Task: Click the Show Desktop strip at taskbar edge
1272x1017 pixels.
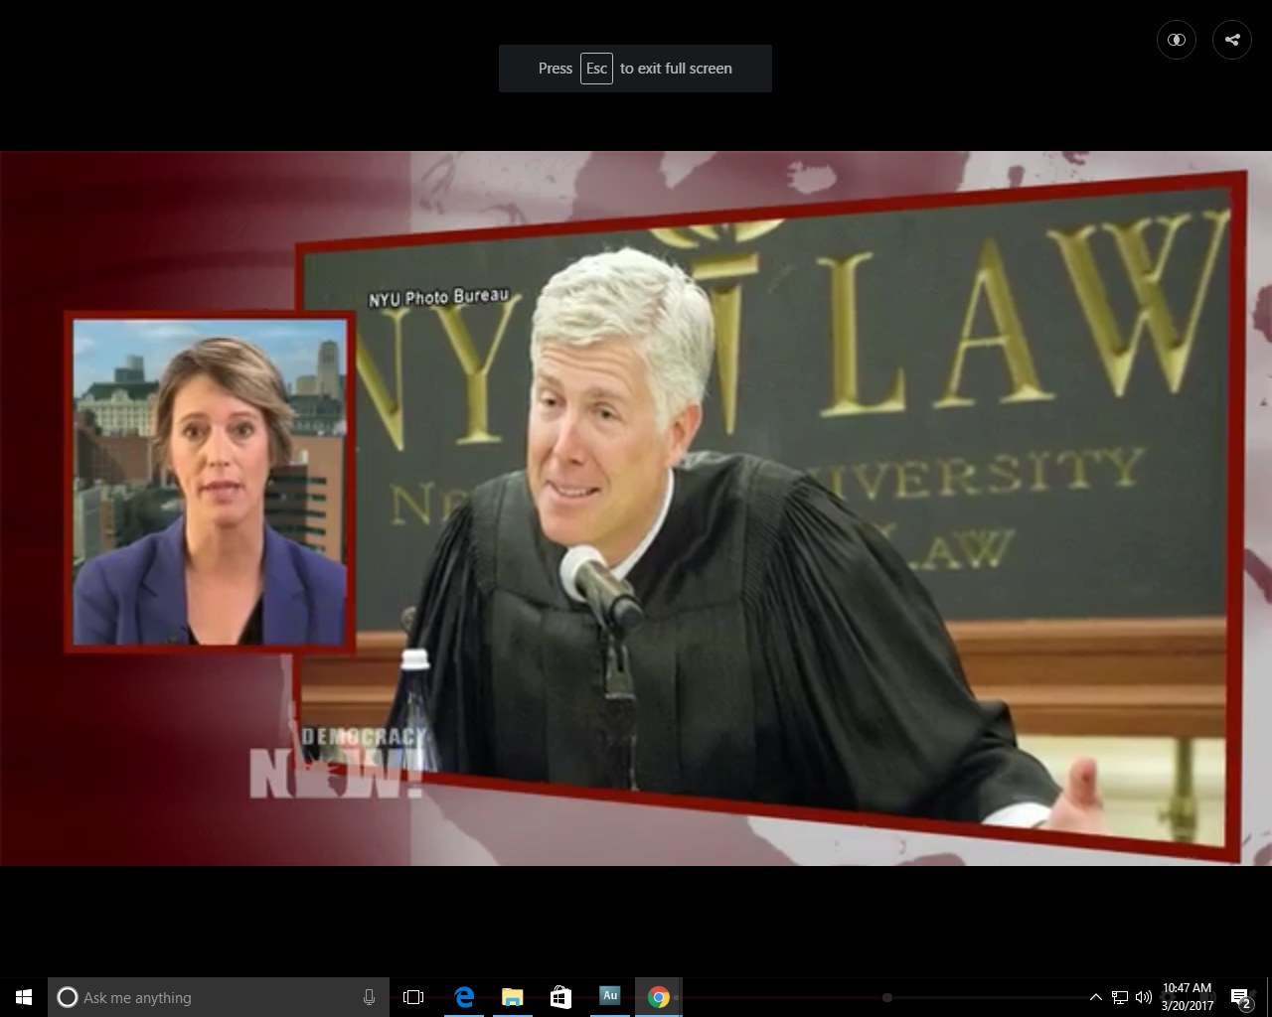Action: pos(1269,997)
